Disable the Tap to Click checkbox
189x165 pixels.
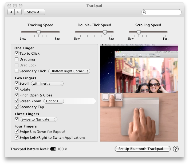tap(17, 54)
